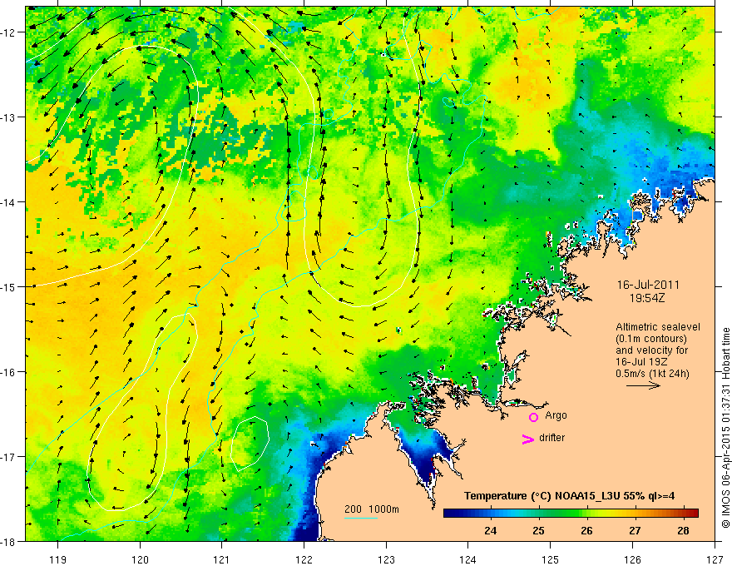Click longitude axis label 123

tap(386, 559)
